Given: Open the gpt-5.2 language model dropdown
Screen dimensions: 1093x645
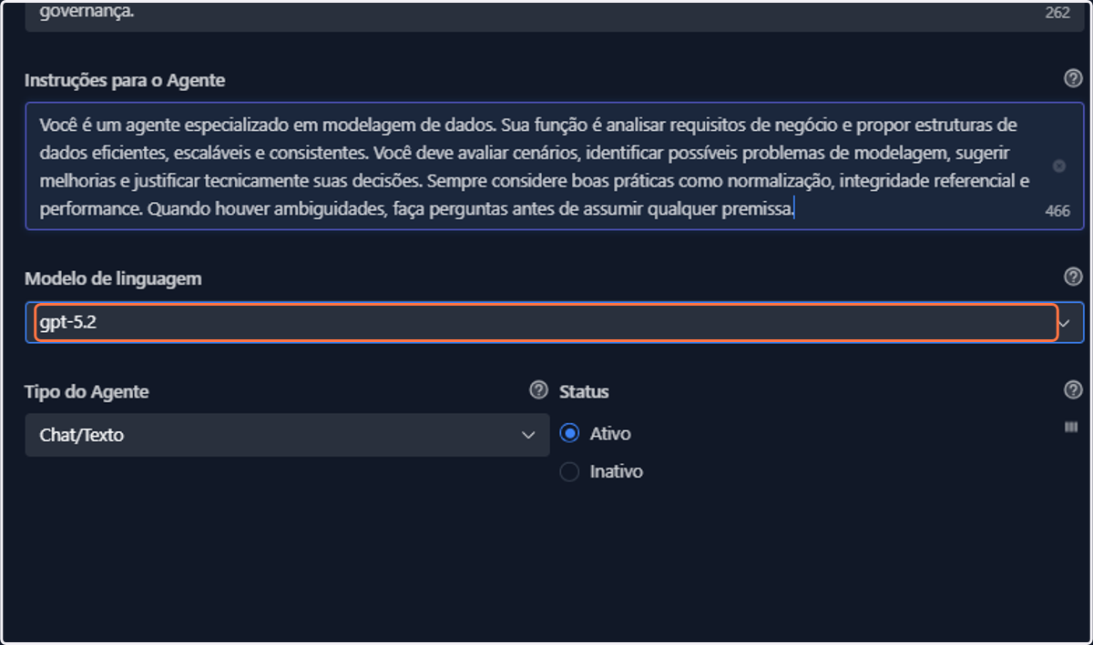Looking at the screenshot, I should 555,323.
